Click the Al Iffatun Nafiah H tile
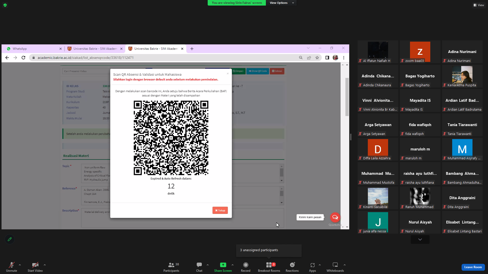Viewport: 488px width, 274px height. pos(378,52)
